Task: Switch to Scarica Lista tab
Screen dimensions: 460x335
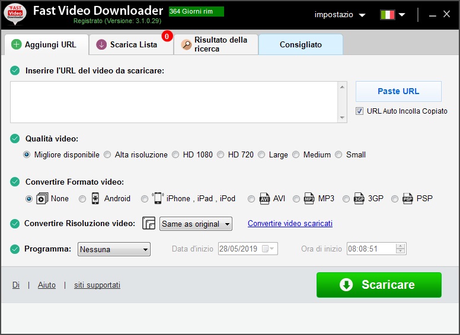Action: [131, 44]
